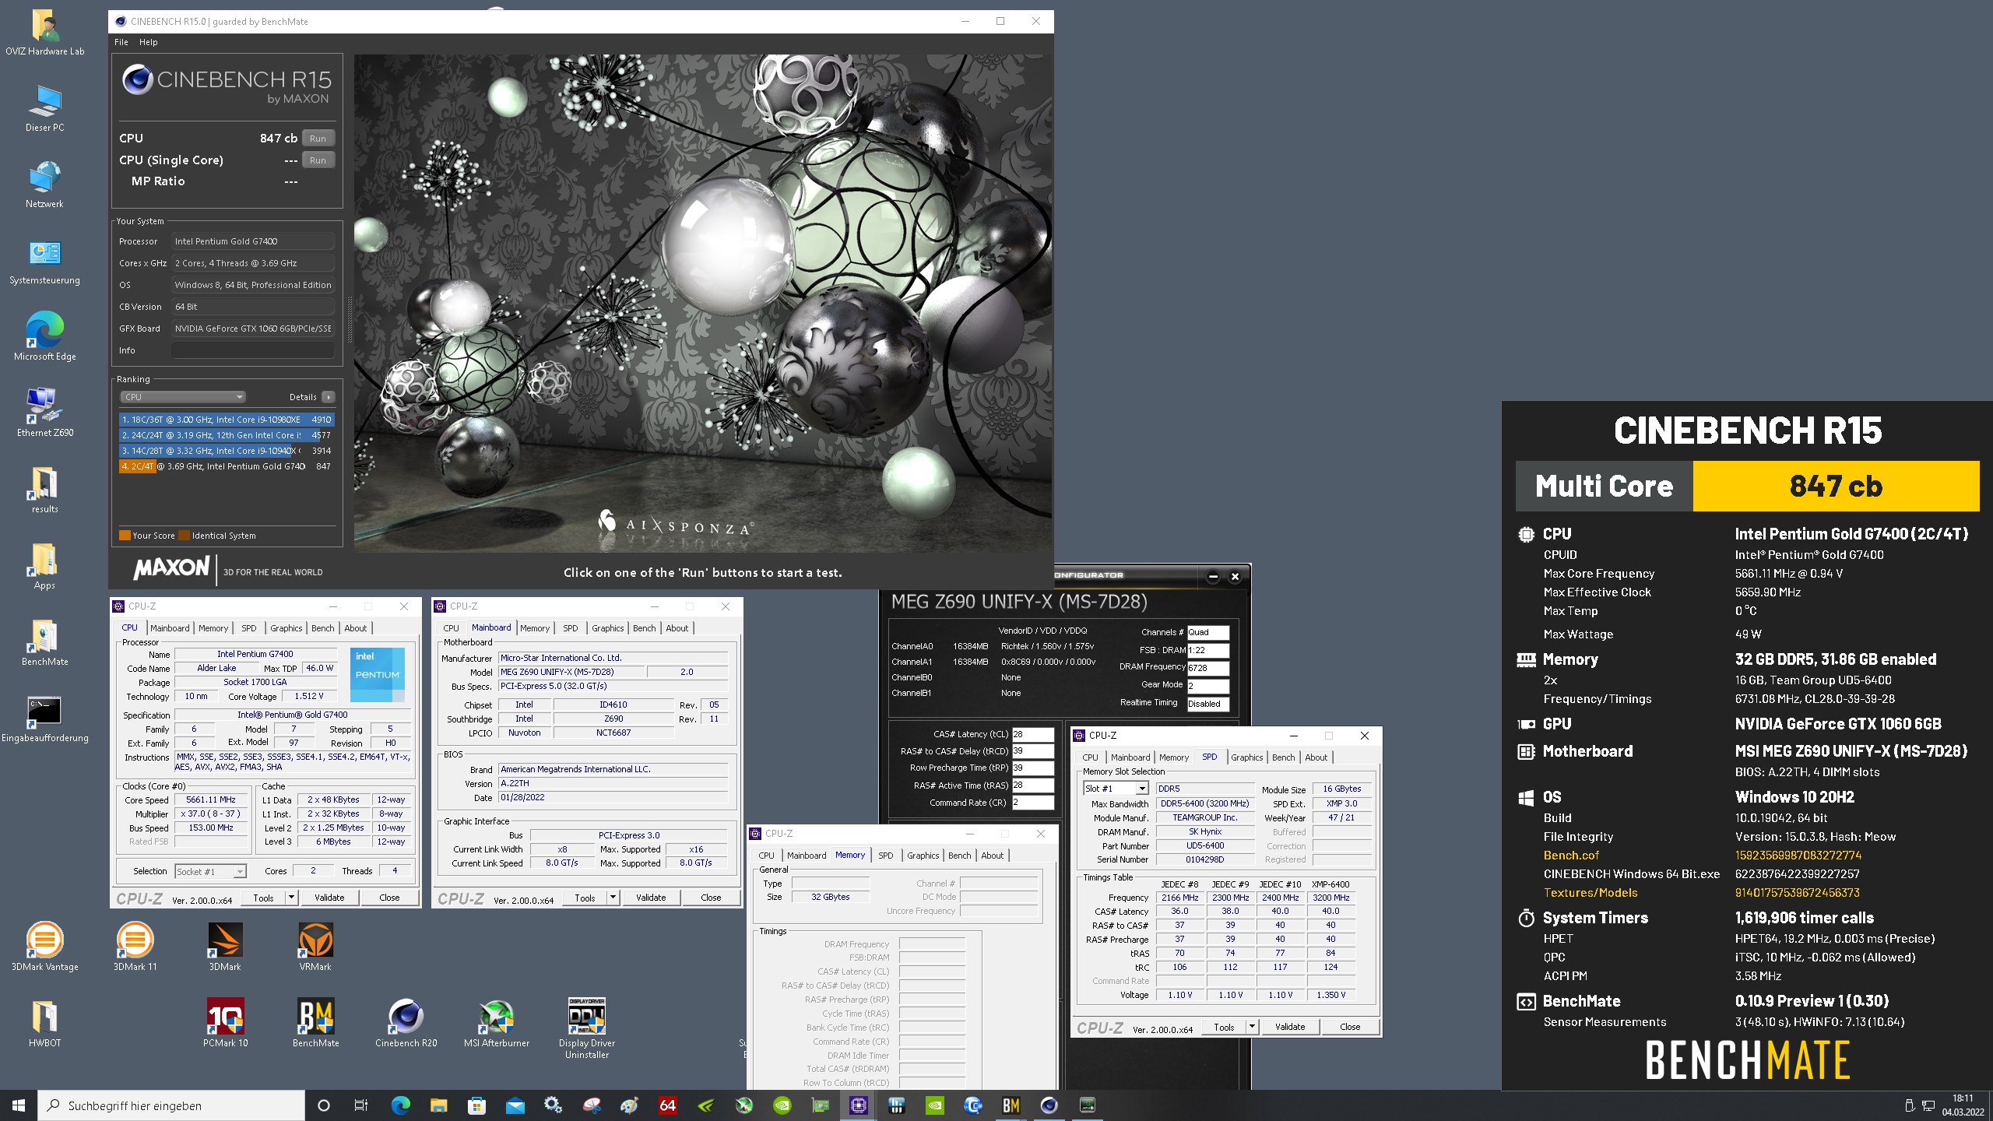1993x1121 pixels.
Task: Open the Mail app from the taskbar
Action: tap(515, 1105)
